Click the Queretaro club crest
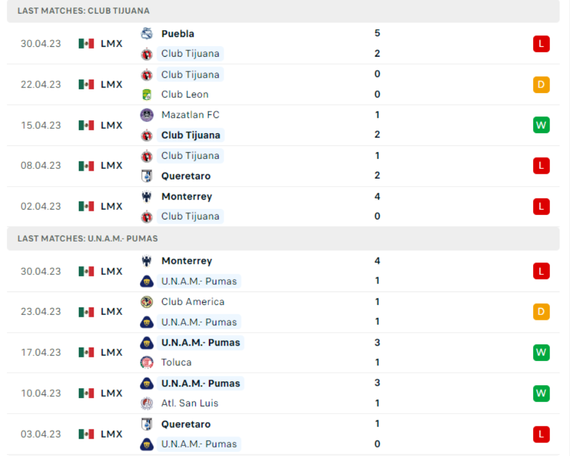570x456 pixels. click(x=147, y=176)
